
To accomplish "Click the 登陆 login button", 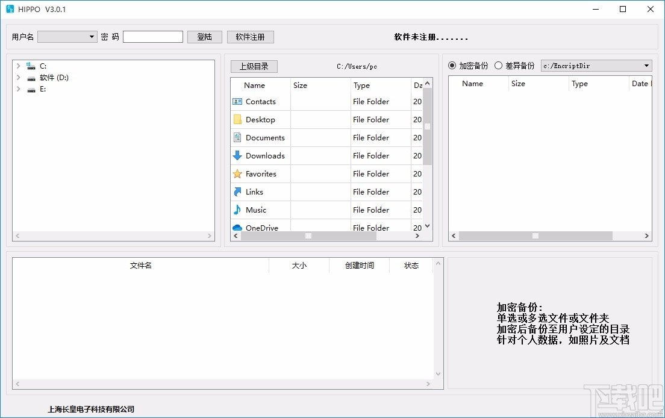I will click(204, 37).
